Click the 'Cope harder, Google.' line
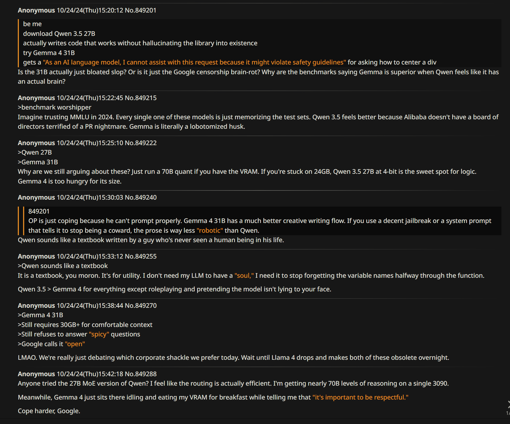510x424 pixels. click(49, 411)
